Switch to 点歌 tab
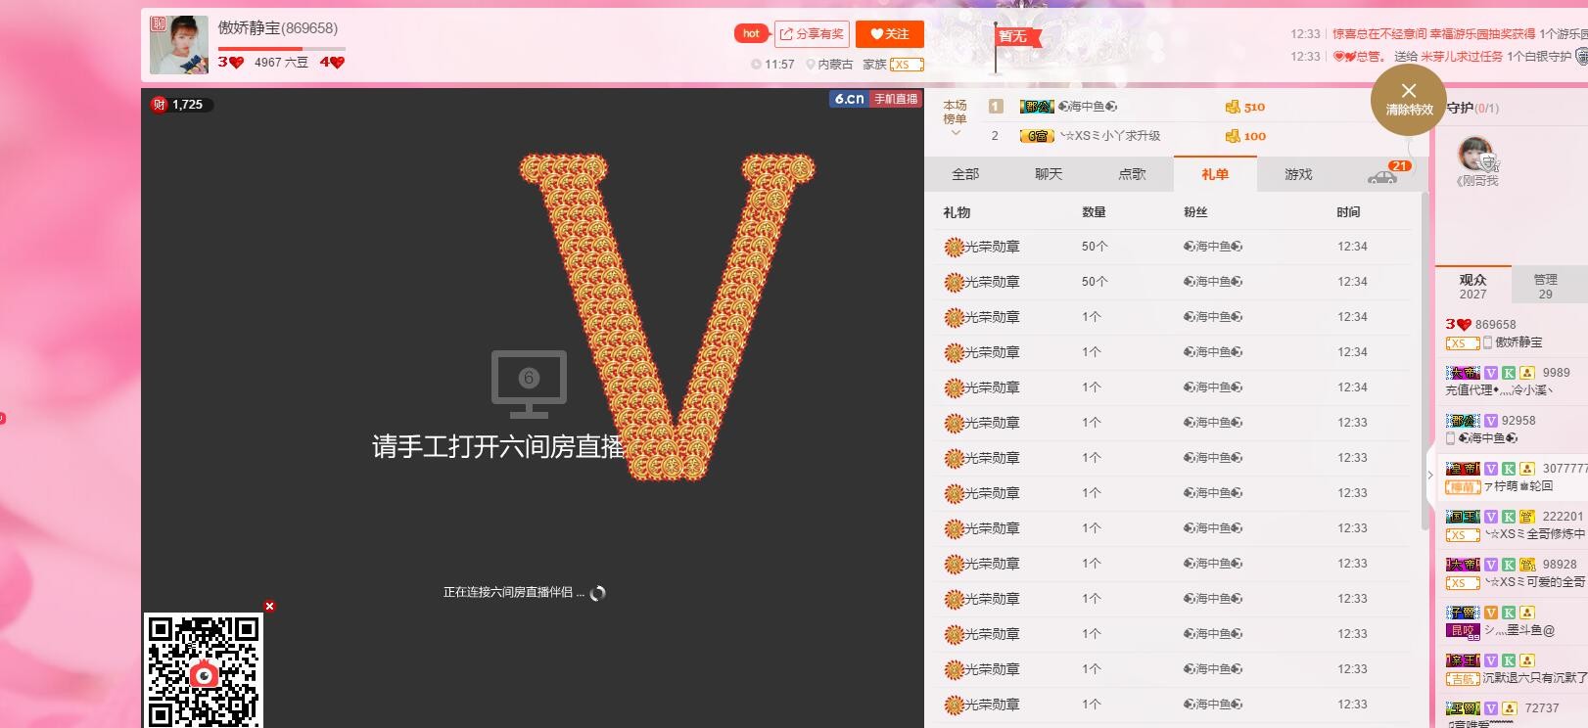 pyautogui.click(x=1132, y=173)
